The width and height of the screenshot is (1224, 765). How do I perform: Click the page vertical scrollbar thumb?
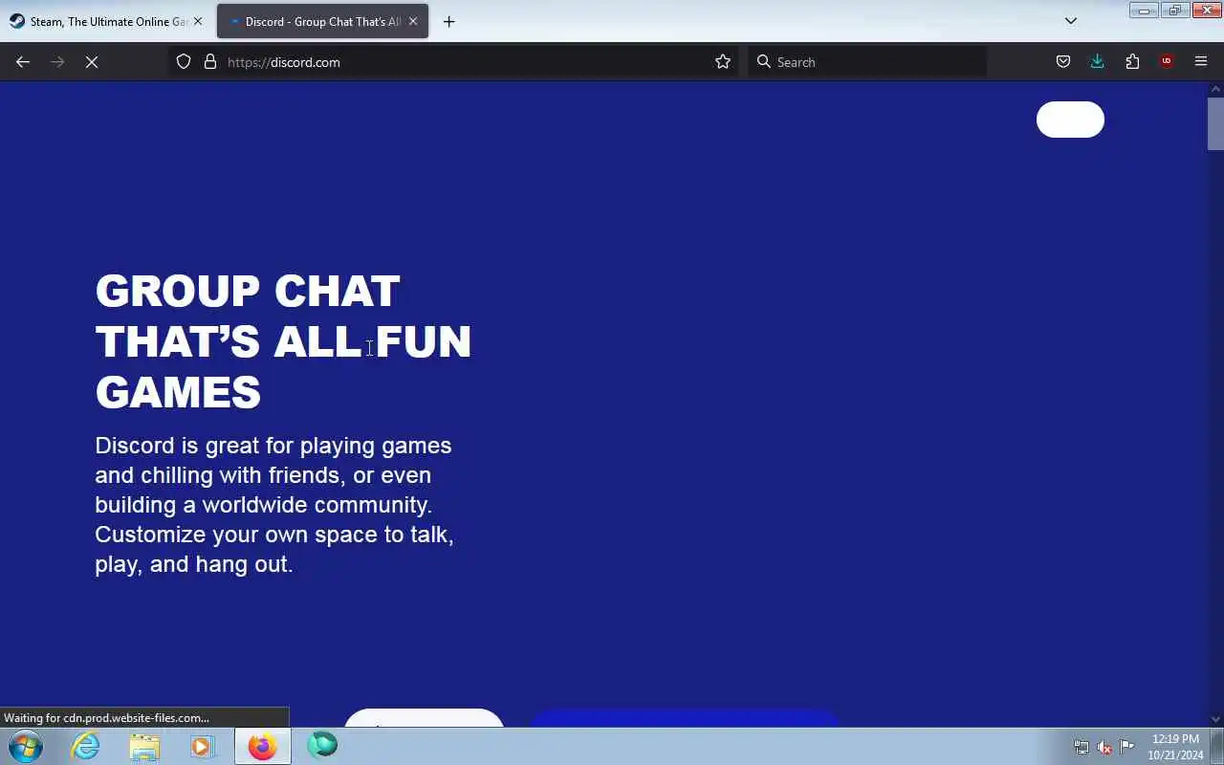(x=1215, y=122)
